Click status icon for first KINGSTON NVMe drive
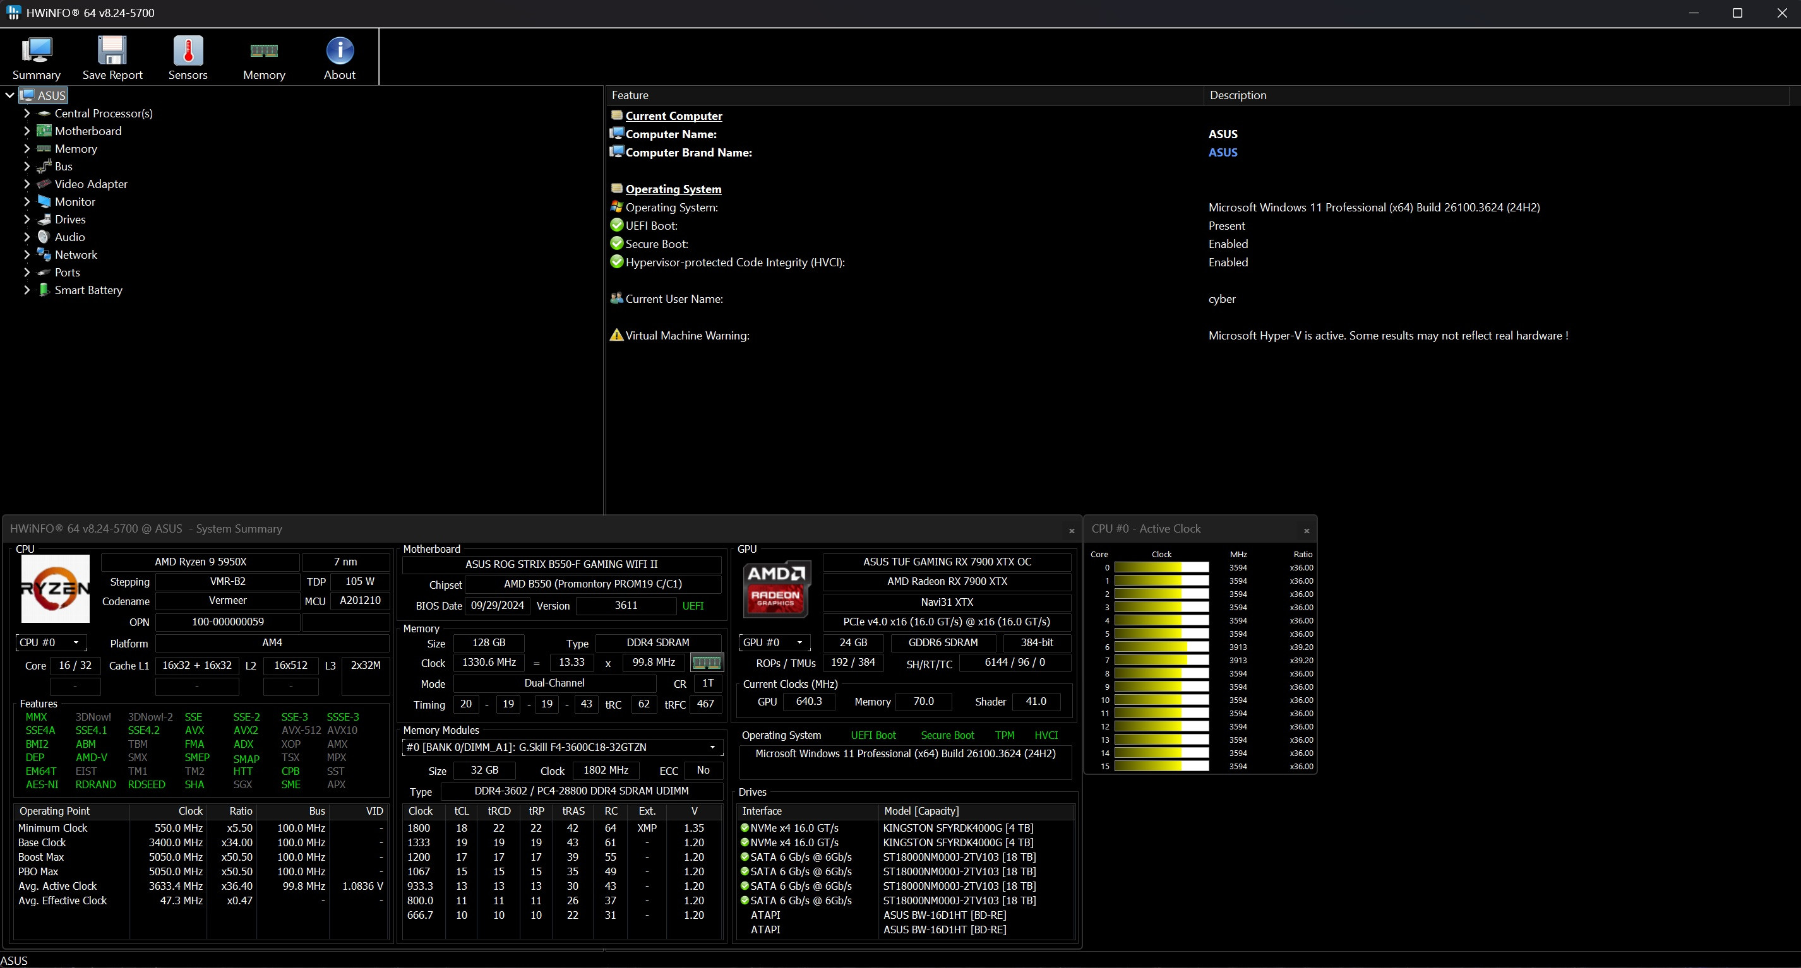The height and width of the screenshot is (968, 1801). tap(745, 828)
